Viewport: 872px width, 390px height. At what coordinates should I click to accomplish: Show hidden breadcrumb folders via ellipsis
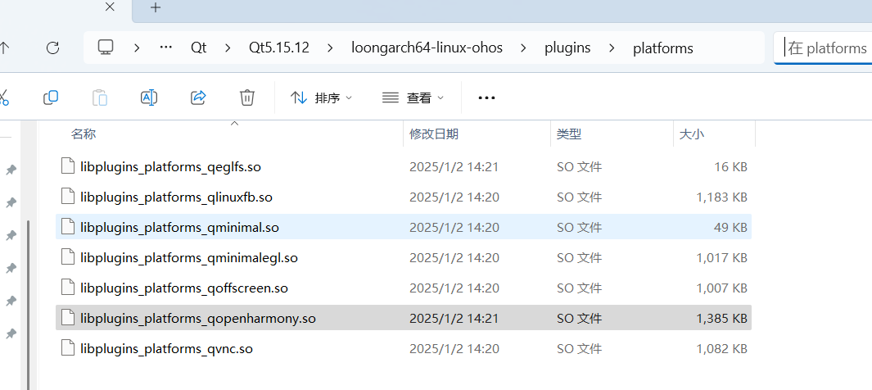(x=166, y=48)
